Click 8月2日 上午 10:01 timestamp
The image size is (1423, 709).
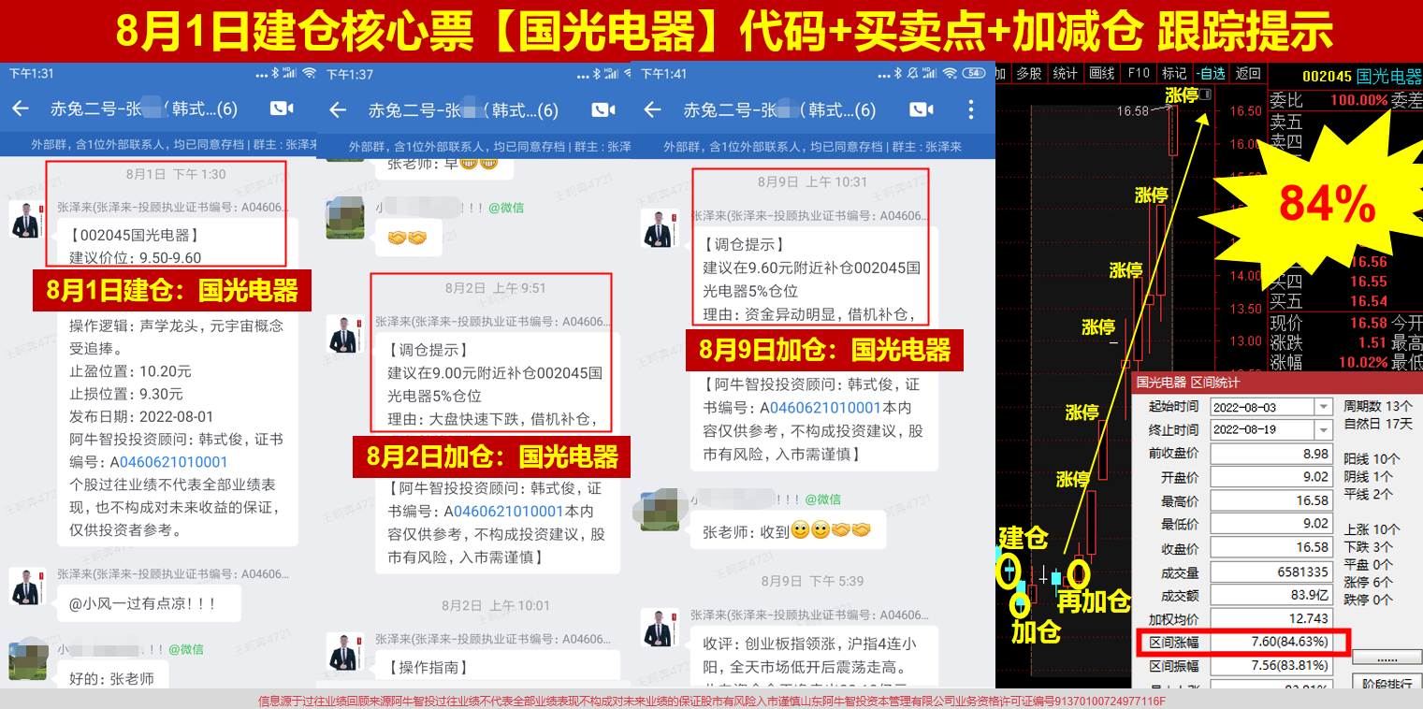coord(498,606)
